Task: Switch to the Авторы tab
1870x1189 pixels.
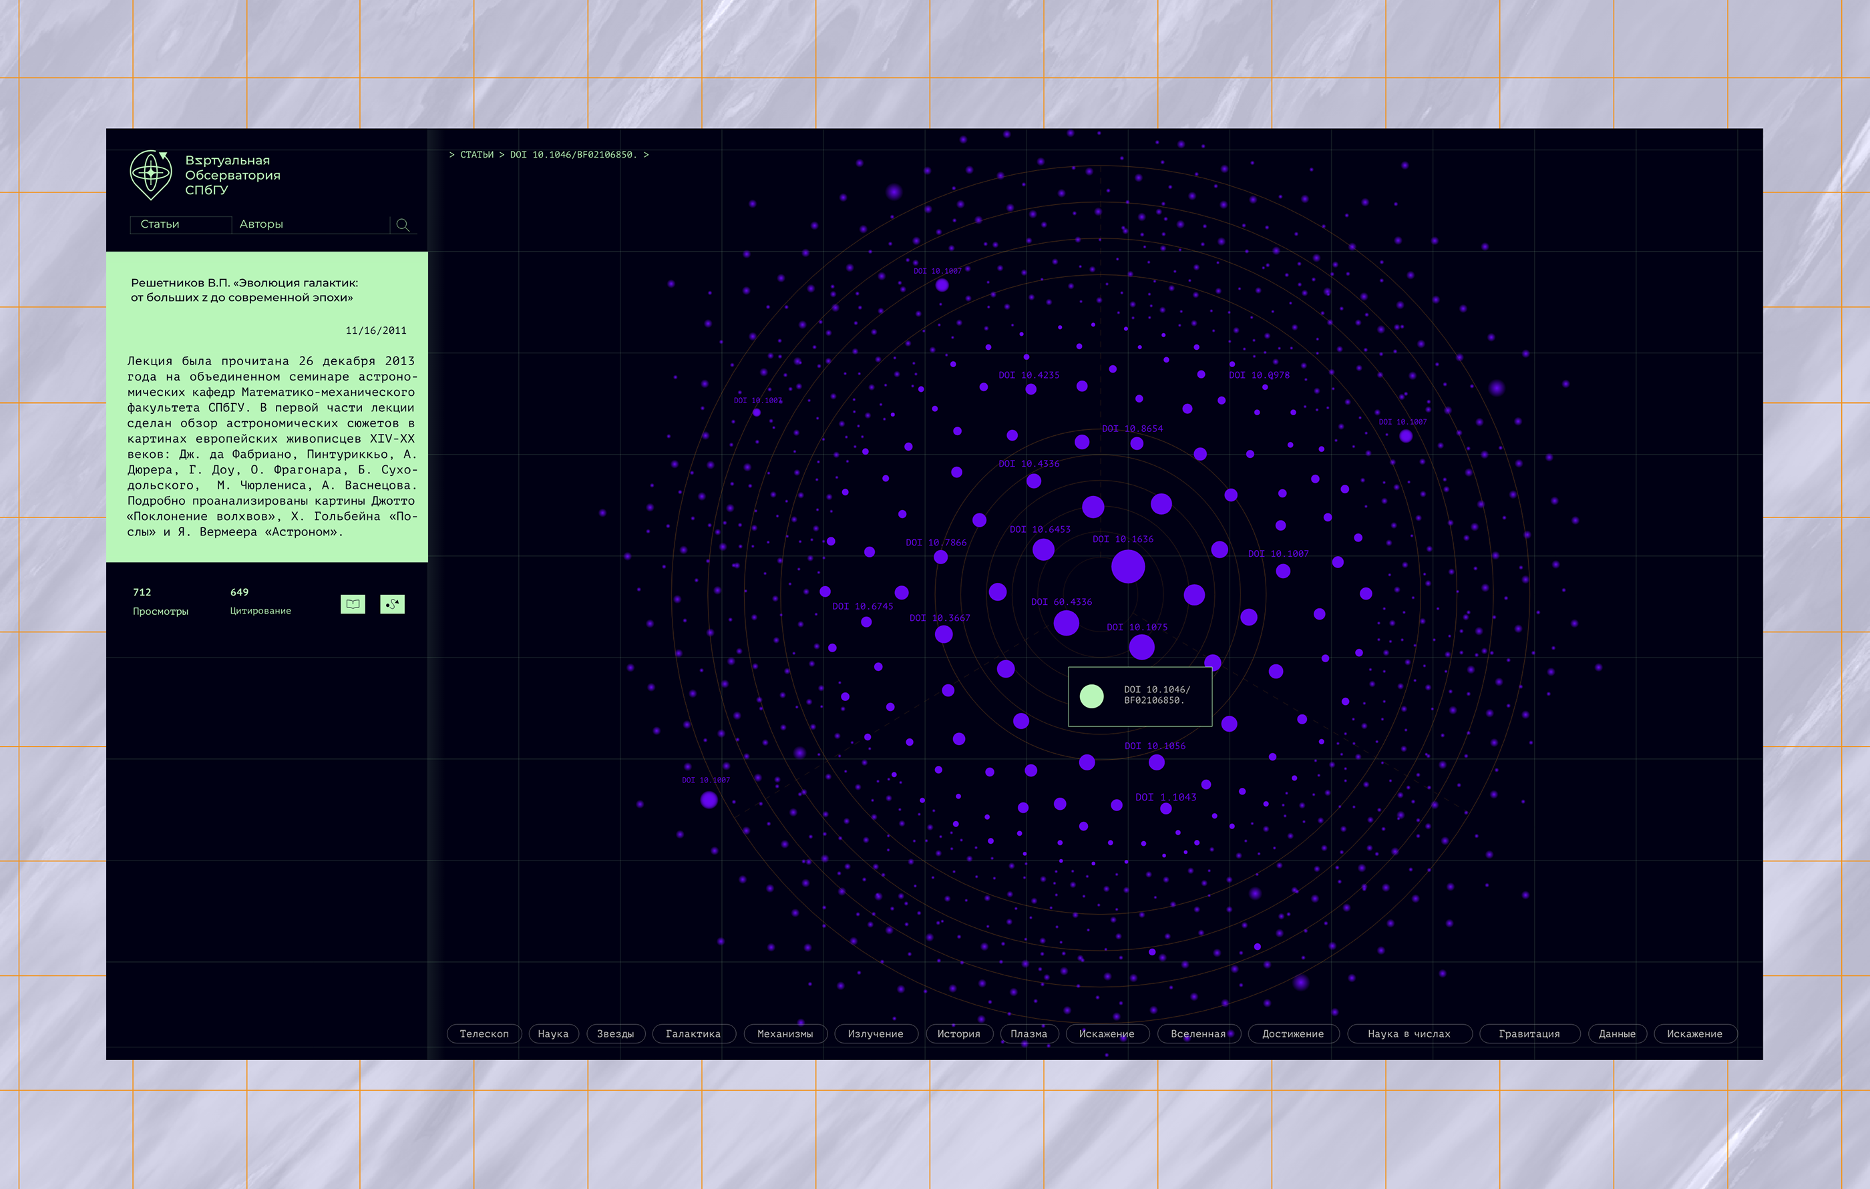Action: pos(261,224)
